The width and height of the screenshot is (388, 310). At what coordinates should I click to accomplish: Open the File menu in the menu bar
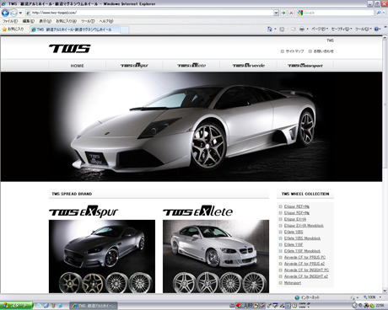point(10,21)
